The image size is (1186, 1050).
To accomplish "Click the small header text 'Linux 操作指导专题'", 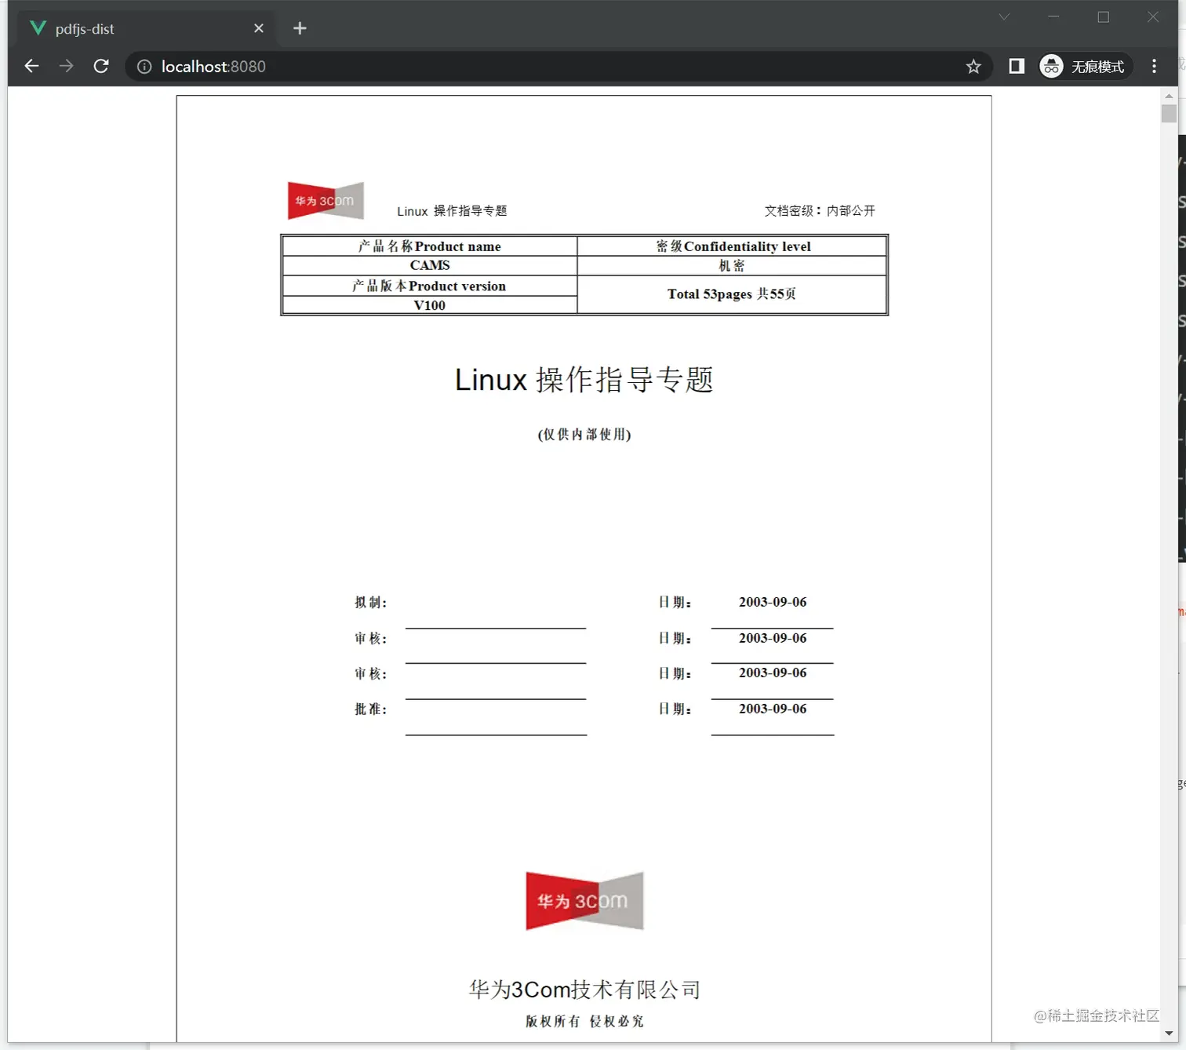I will (x=452, y=210).
